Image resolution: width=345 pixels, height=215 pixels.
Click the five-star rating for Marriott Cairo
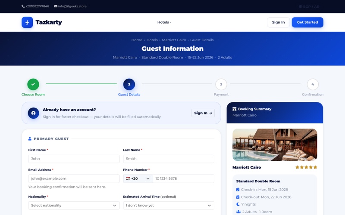point(306,167)
